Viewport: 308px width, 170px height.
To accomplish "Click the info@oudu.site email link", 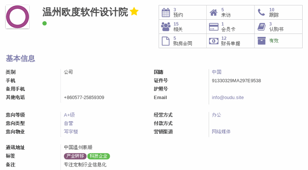I will [228, 98].
